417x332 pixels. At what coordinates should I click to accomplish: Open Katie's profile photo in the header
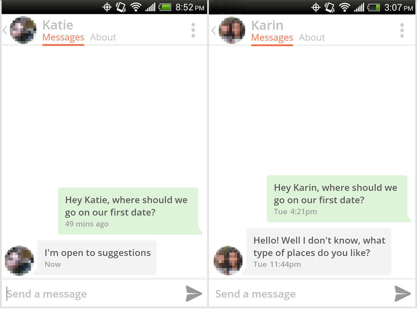click(23, 30)
